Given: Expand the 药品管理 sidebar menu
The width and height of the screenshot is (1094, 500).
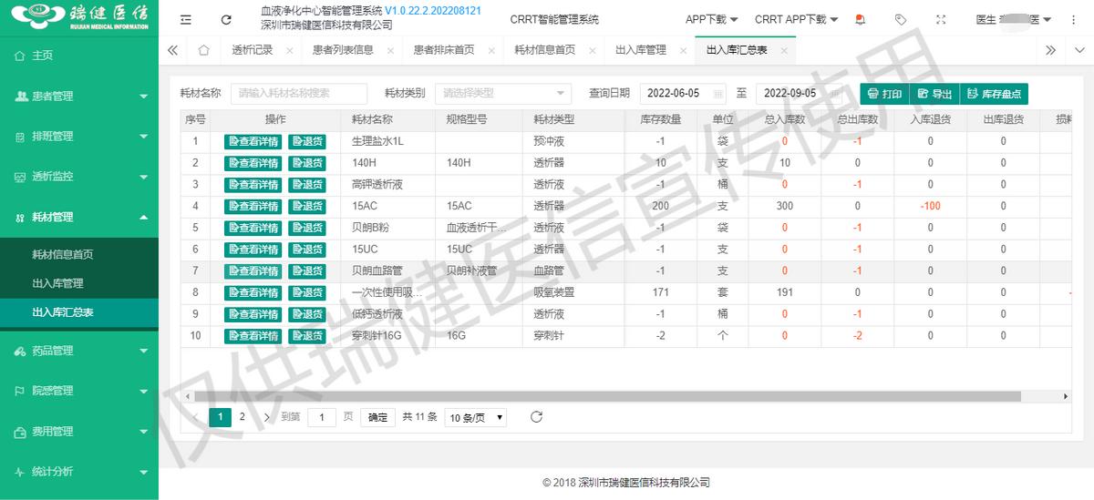Looking at the screenshot, I should point(79,350).
